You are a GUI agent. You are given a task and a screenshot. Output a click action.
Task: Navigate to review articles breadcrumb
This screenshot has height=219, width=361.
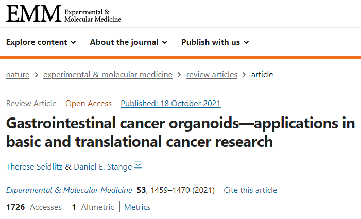[x=212, y=75]
